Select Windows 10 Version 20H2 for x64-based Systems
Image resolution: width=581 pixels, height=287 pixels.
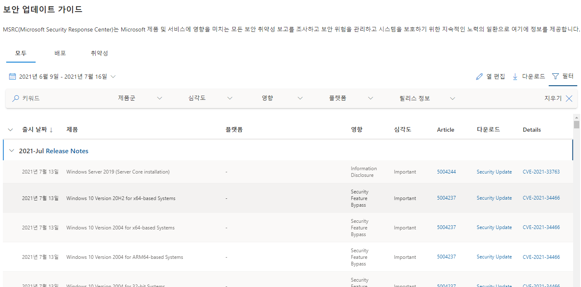pyautogui.click(x=121, y=198)
